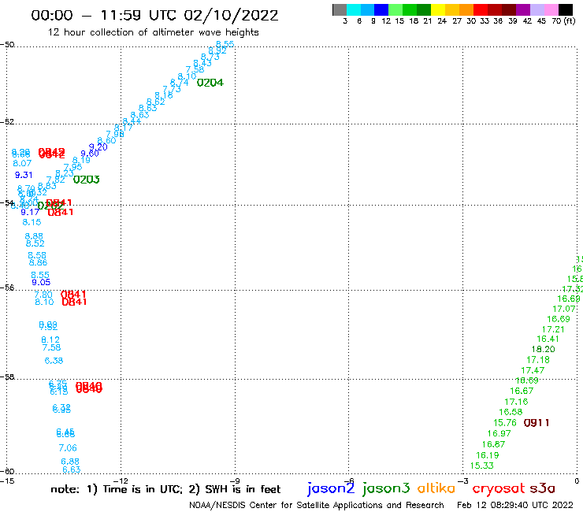
Task: Pick the yellow swatch in the color bar
Action: point(438,9)
